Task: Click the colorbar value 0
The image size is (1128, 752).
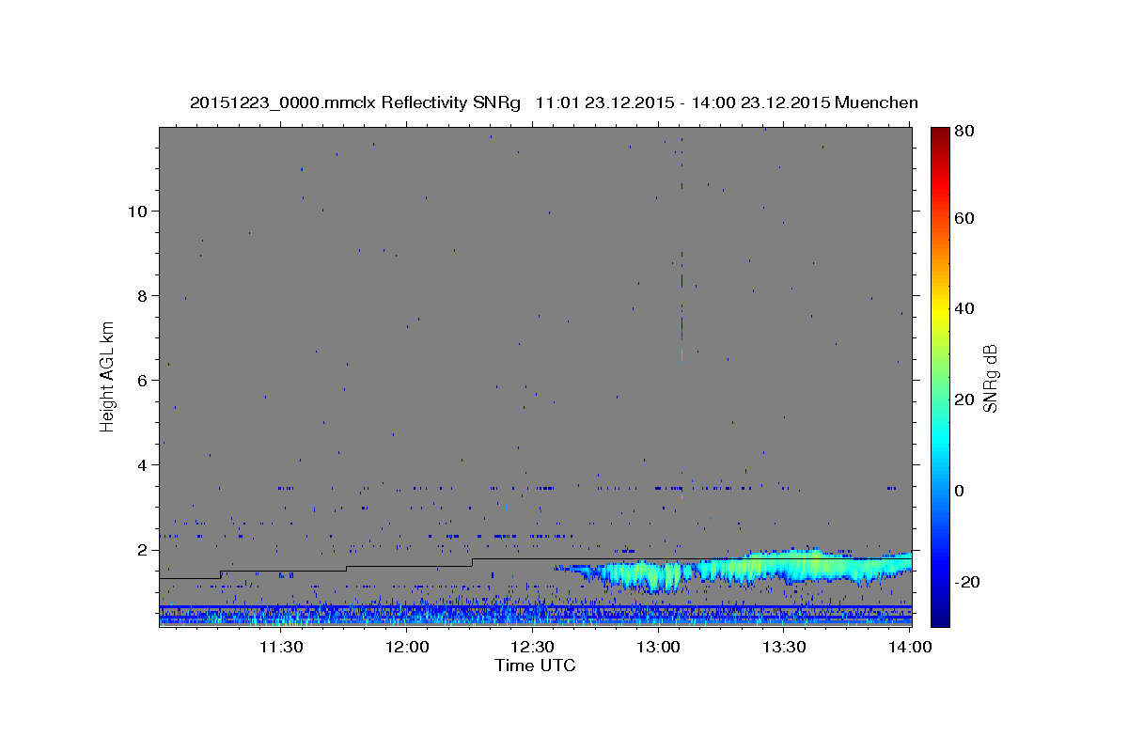Action: tap(959, 491)
